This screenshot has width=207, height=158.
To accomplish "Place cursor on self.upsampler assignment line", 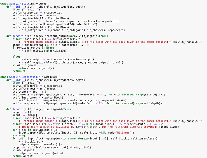I will (x=55, y=24).
